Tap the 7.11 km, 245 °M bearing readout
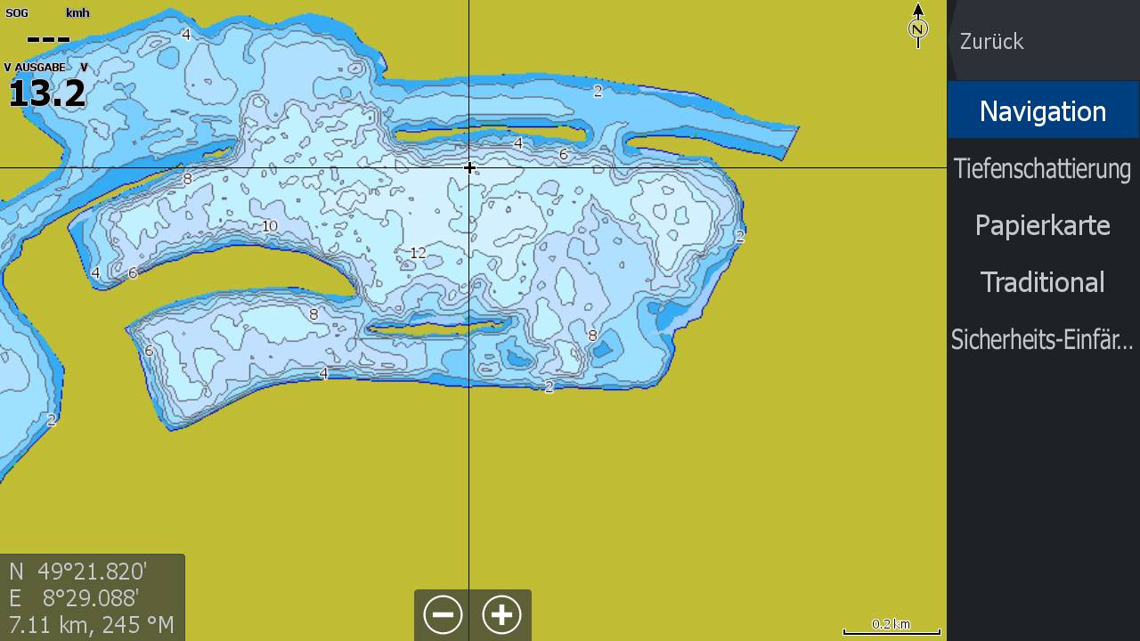Screen dimensions: 1140x641 click(92, 625)
